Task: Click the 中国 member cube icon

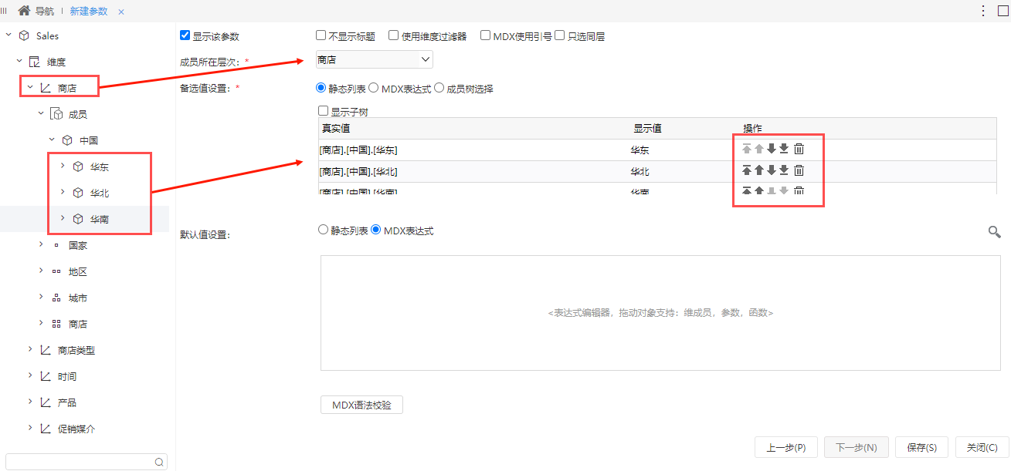Action: pyautogui.click(x=67, y=140)
